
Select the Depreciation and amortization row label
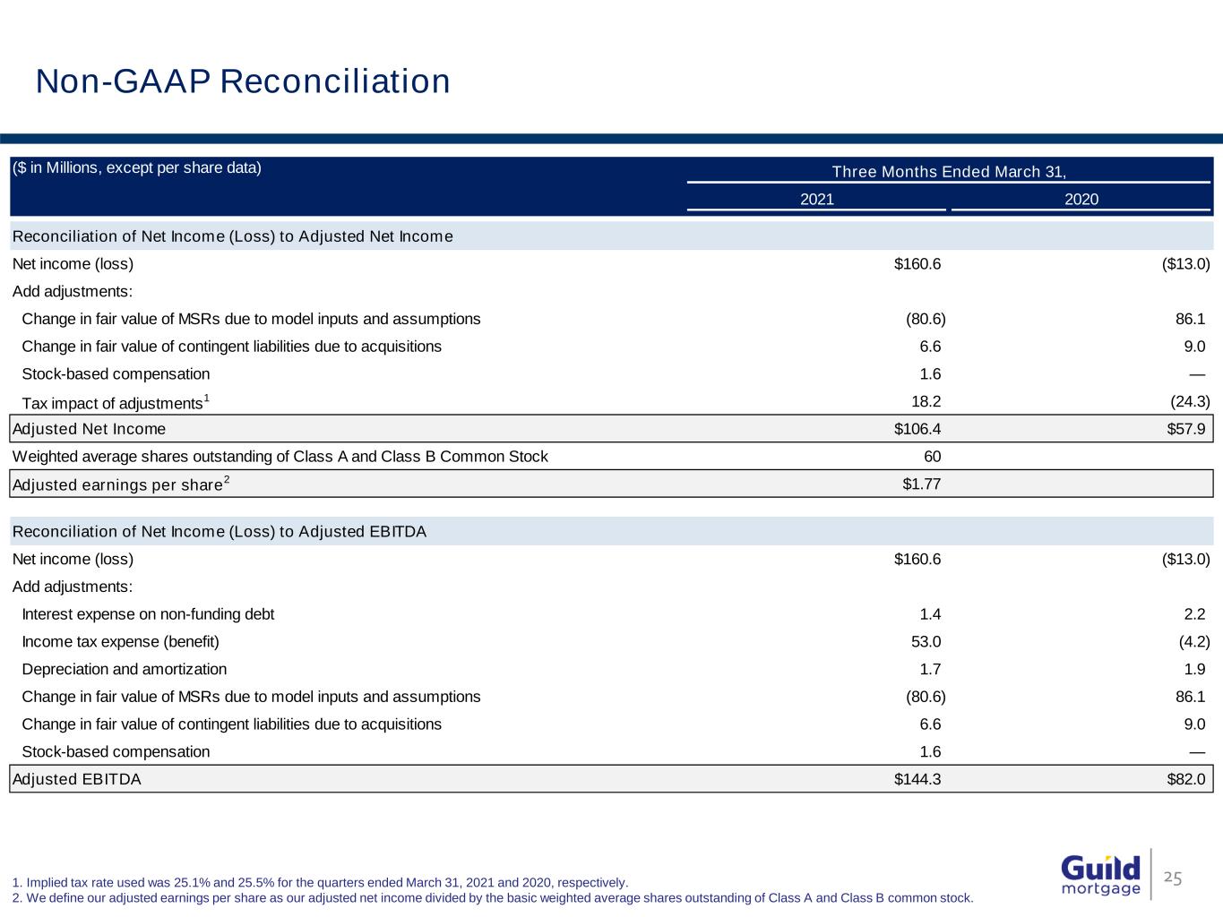pyautogui.click(x=124, y=669)
